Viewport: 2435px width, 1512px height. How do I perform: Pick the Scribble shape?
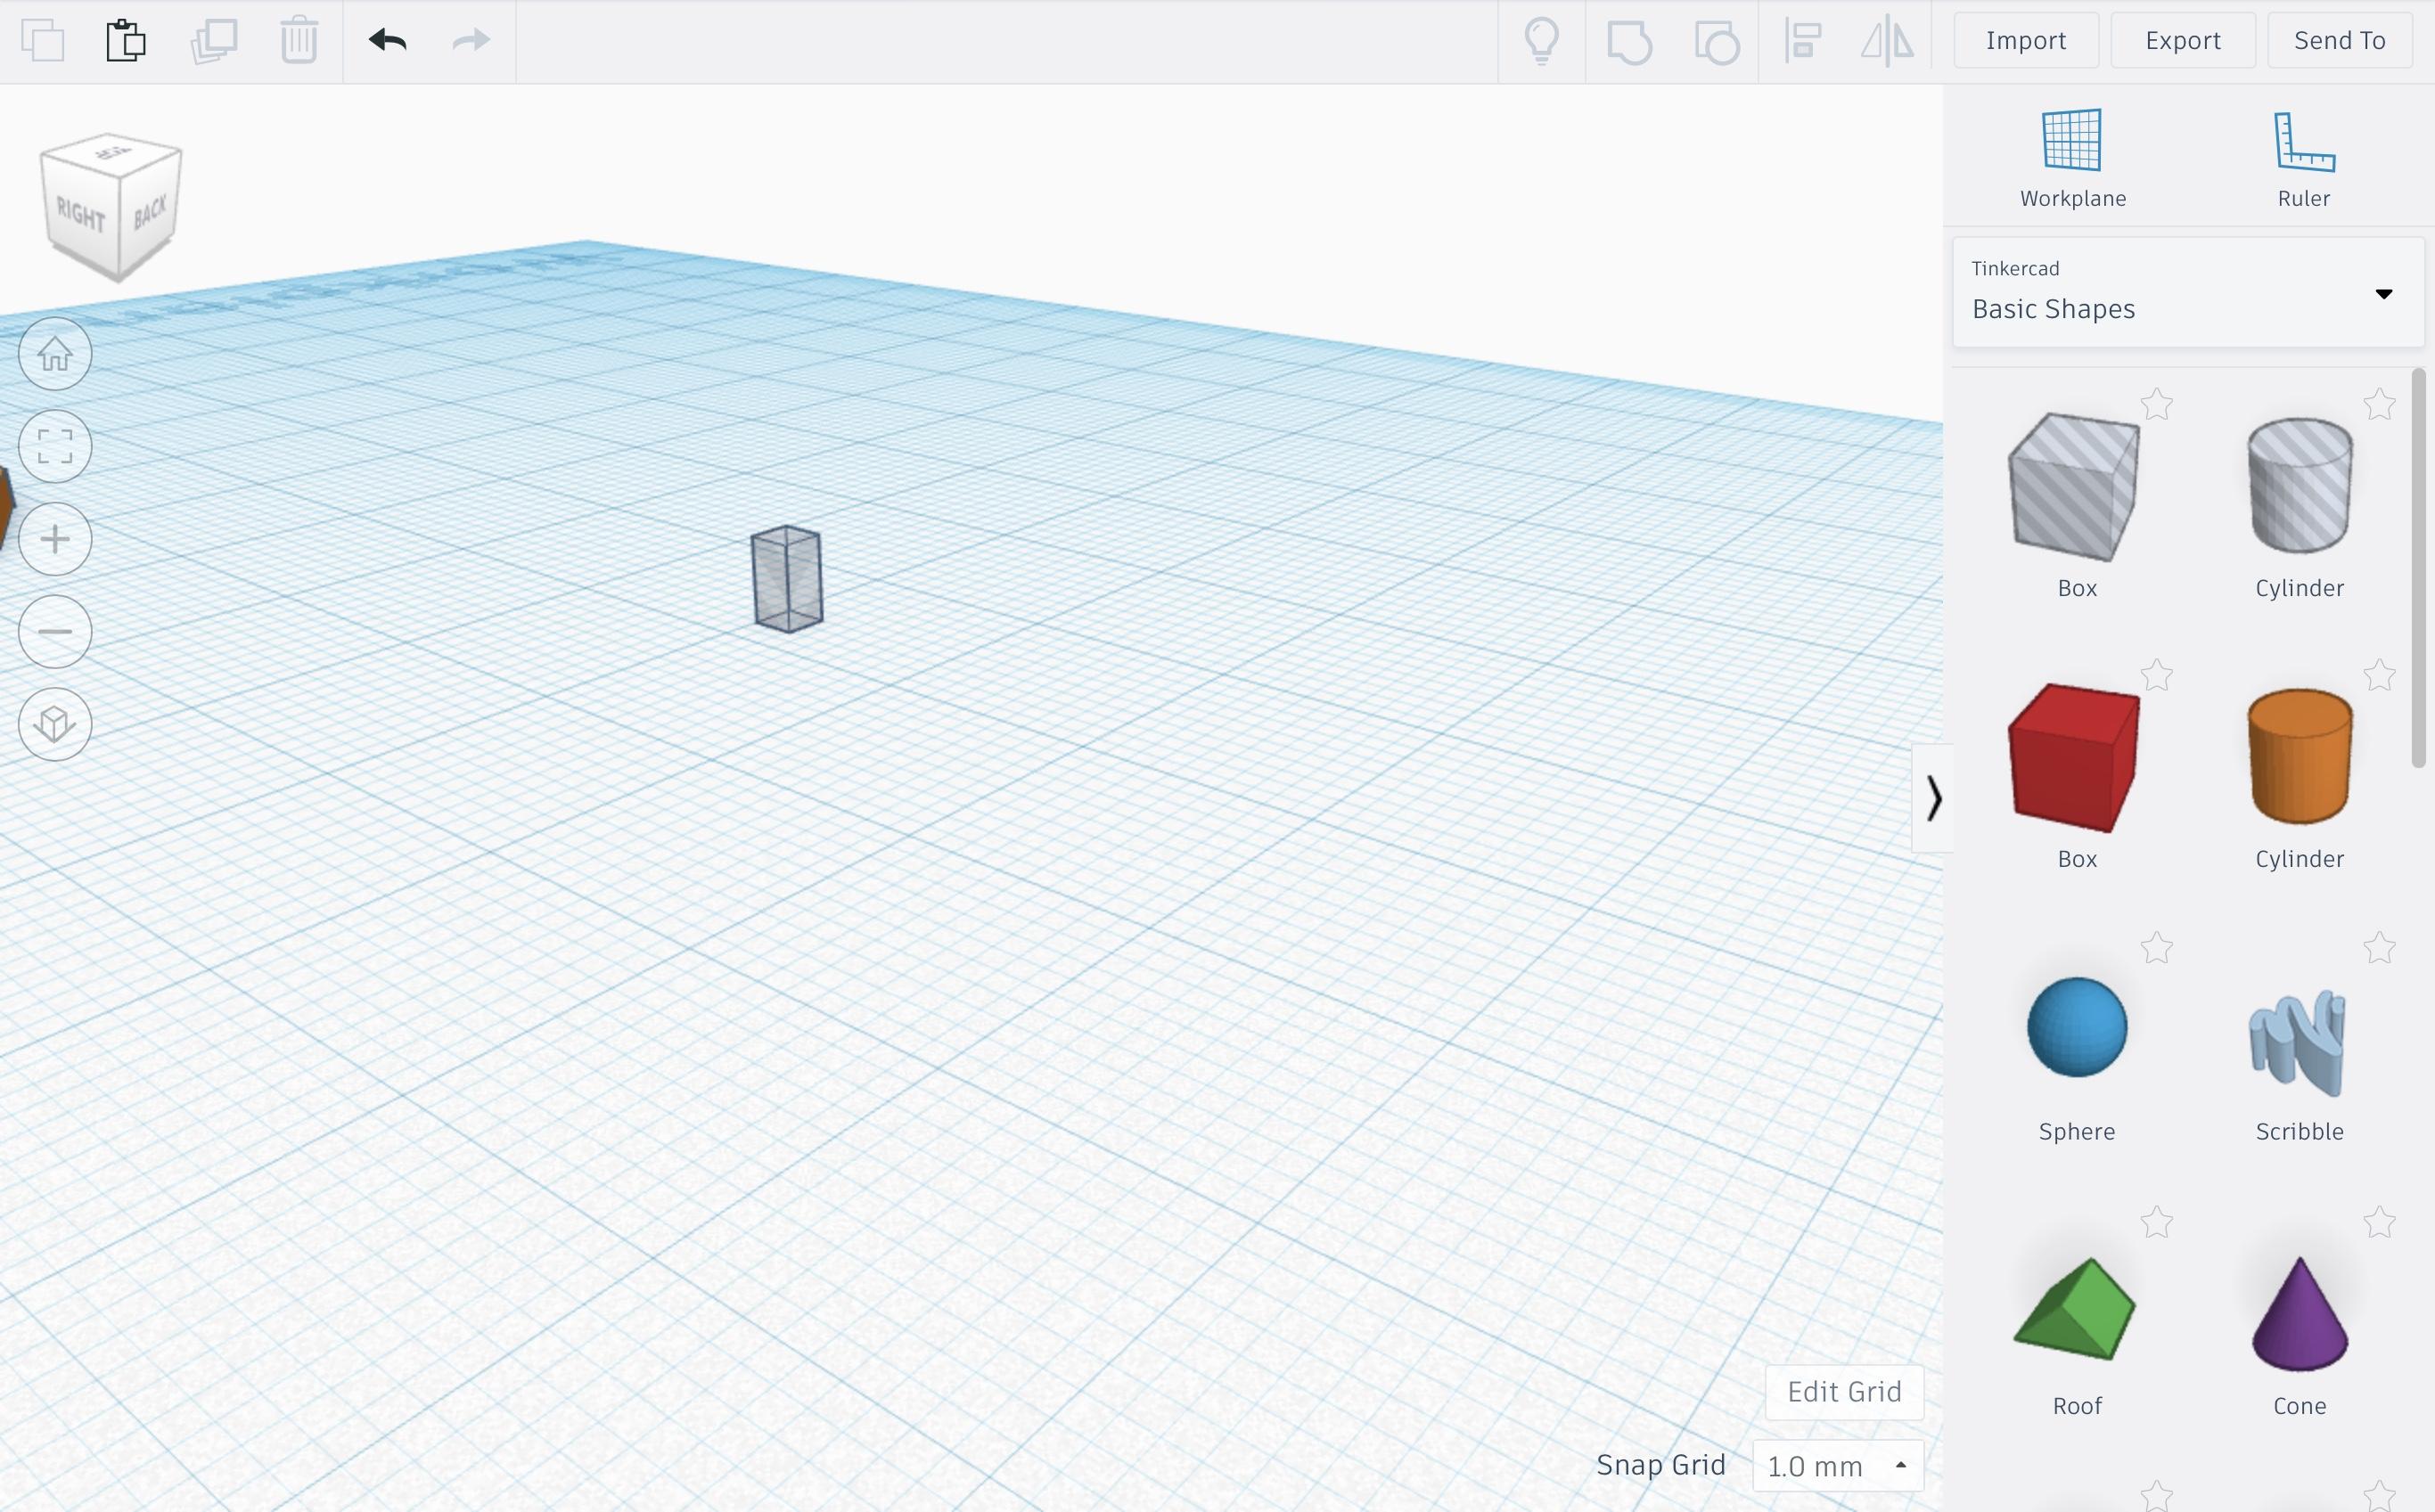(2297, 1042)
